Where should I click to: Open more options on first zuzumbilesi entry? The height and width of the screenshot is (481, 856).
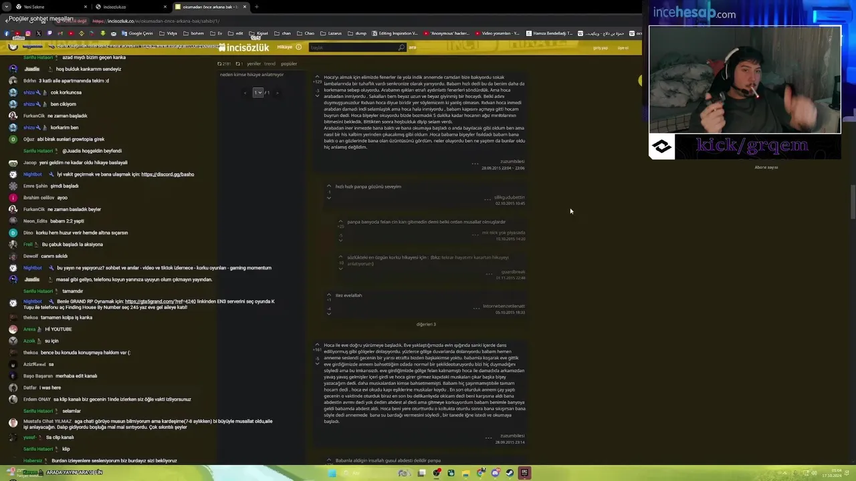[475, 163]
